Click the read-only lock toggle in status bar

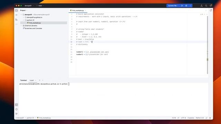(x=206, y=118)
